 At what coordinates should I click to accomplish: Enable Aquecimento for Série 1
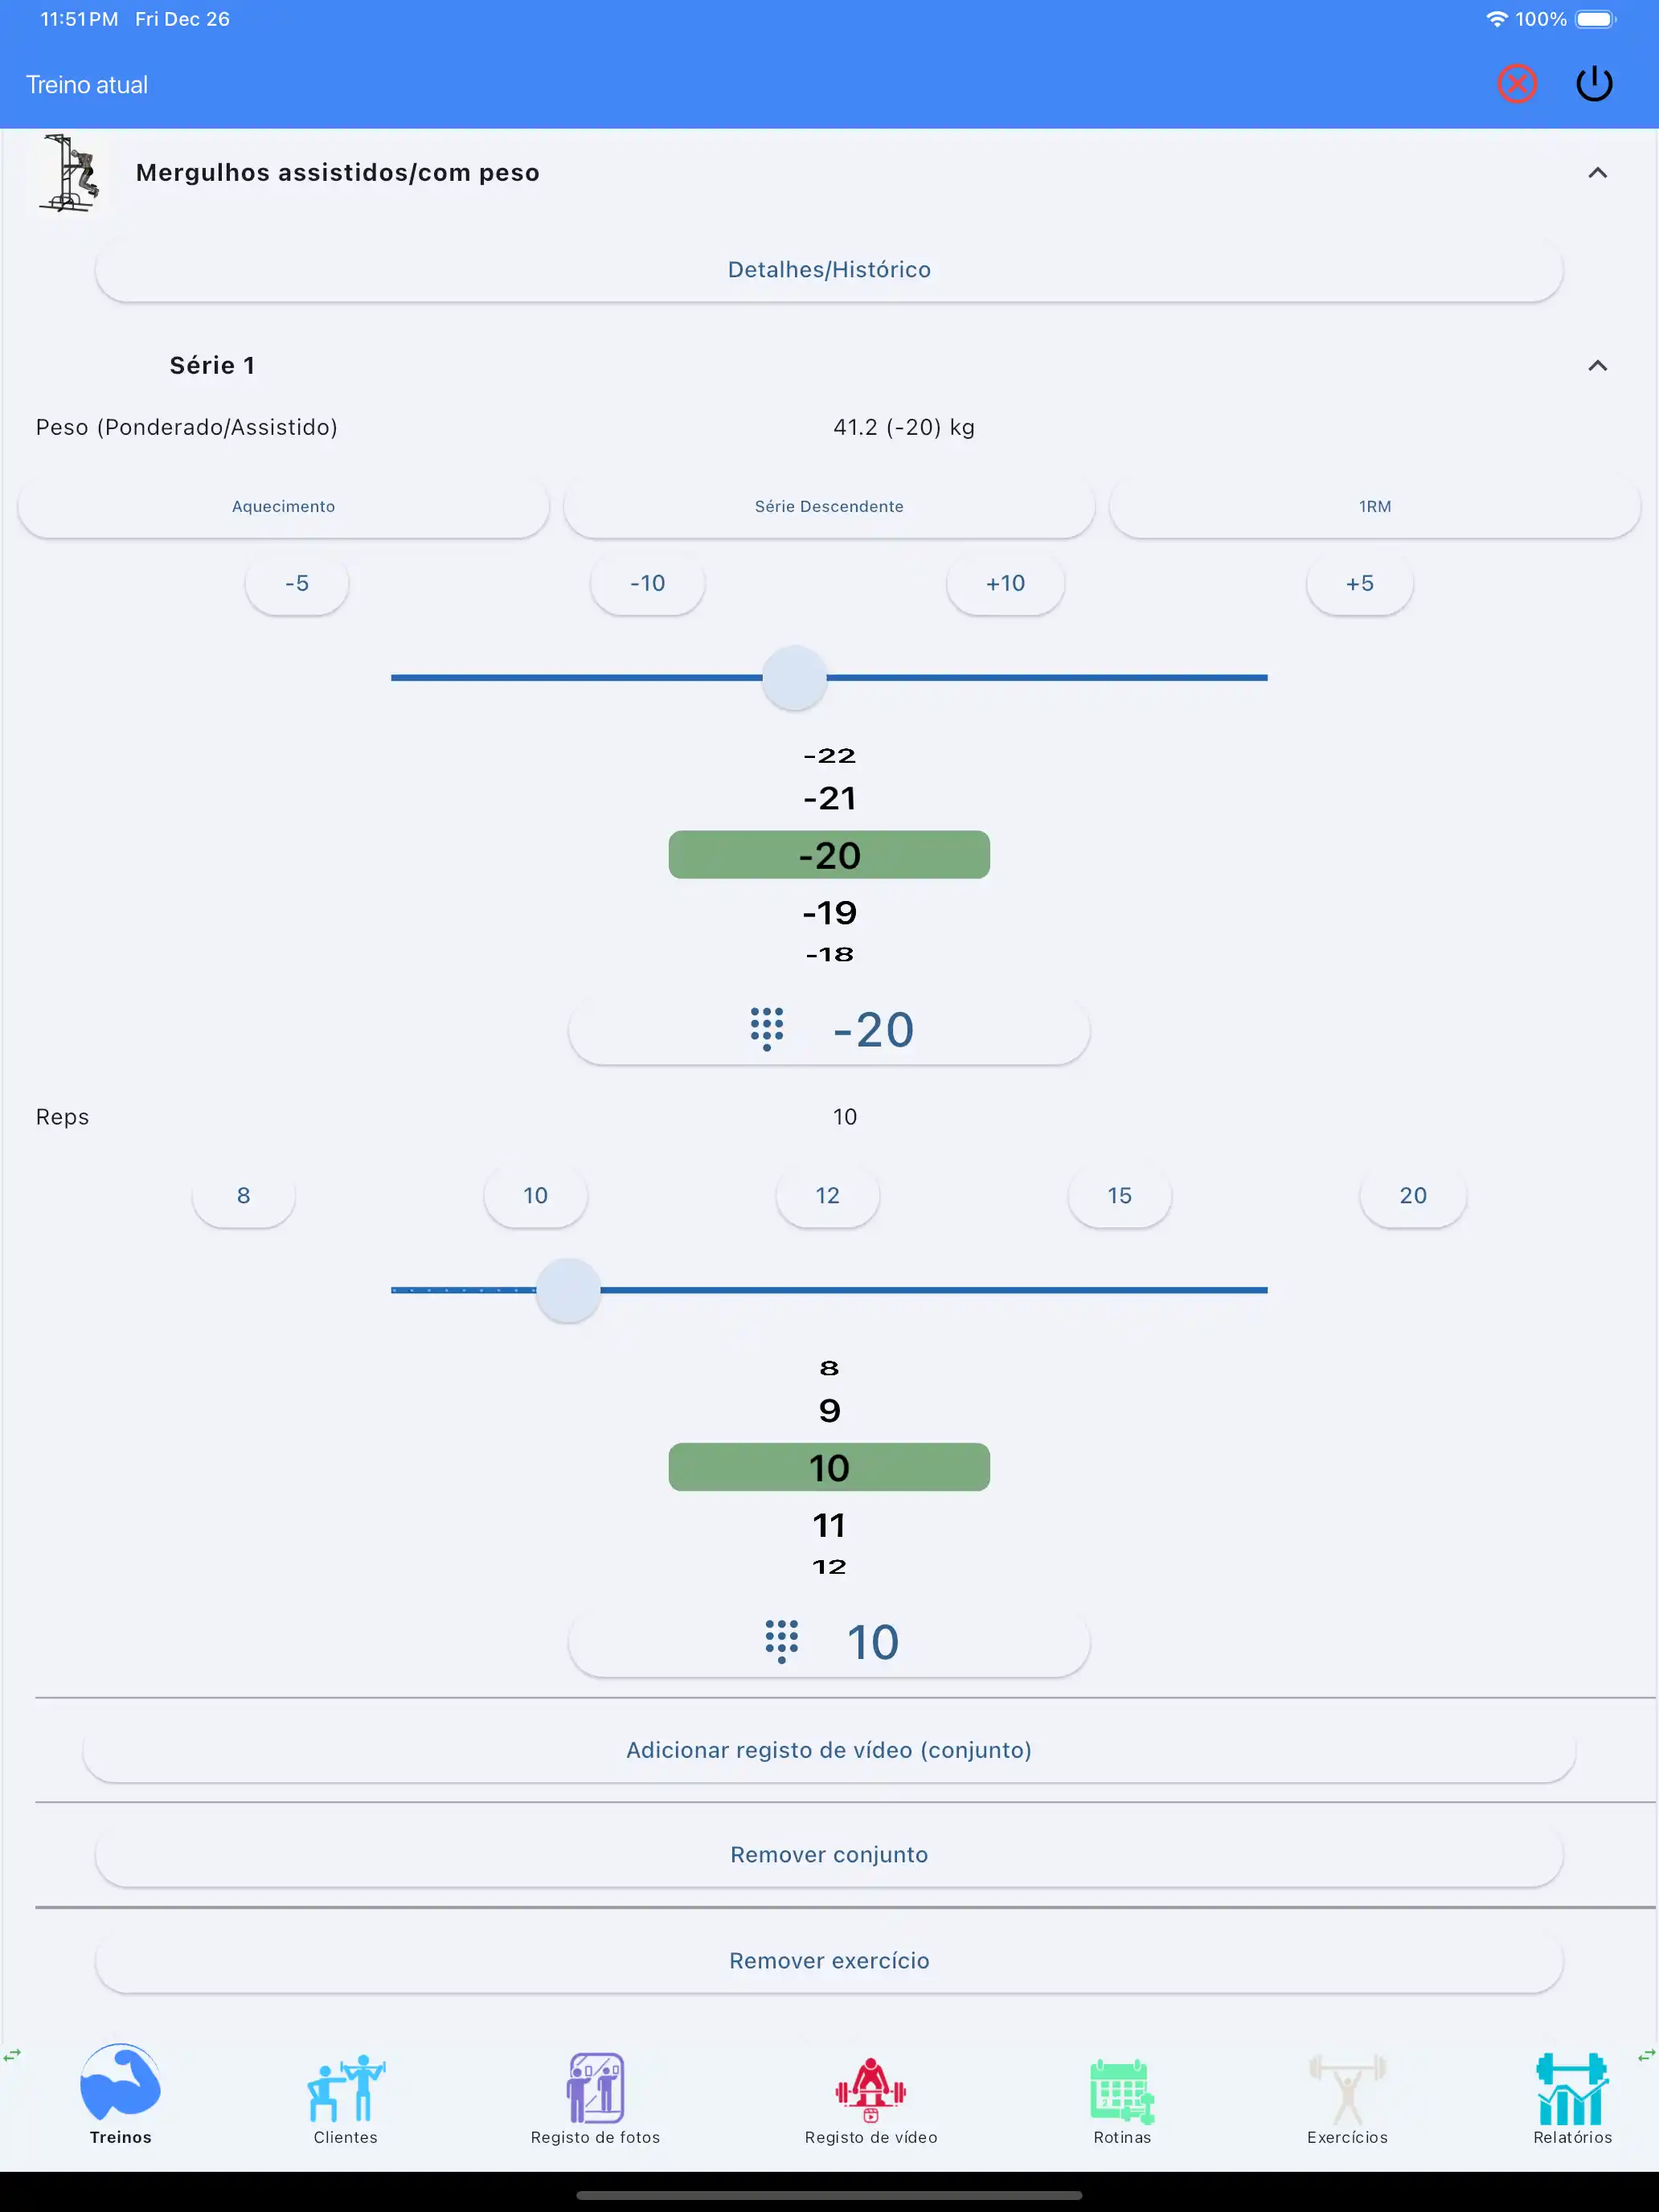coord(283,506)
